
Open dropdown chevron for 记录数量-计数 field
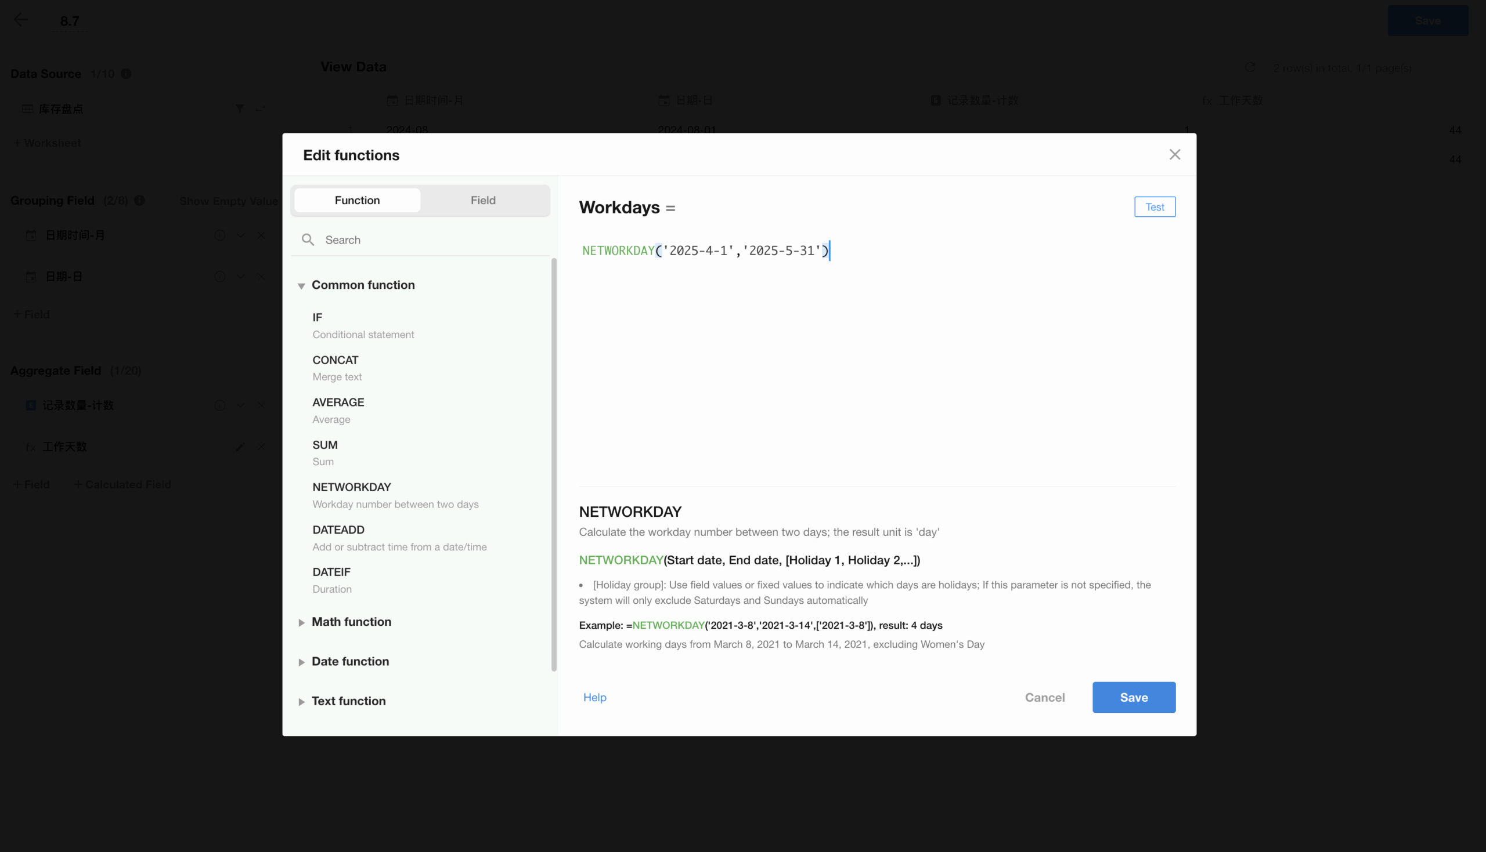pyautogui.click(x=240, y=405)
